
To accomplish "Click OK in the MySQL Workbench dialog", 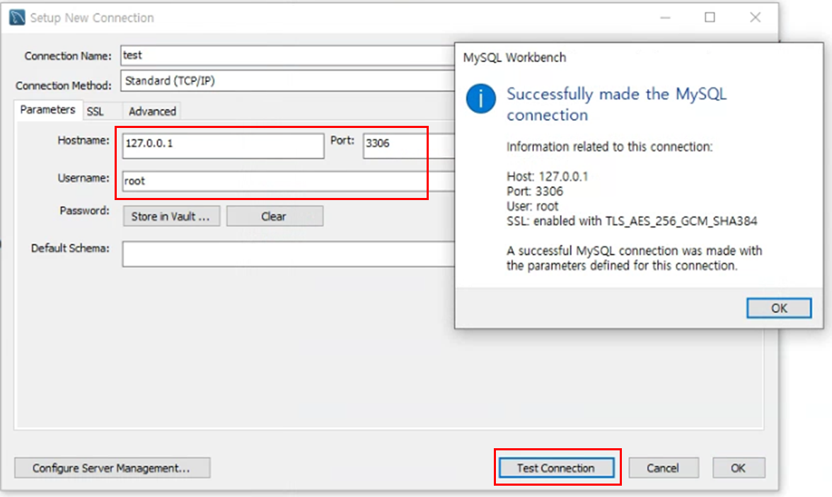I will click(x=779, y=308).
